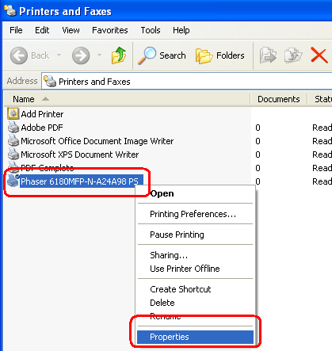Image resolution: width=332 pixels, height=351 pixels.
Task: Open the Tools menu
Action: 151,30
